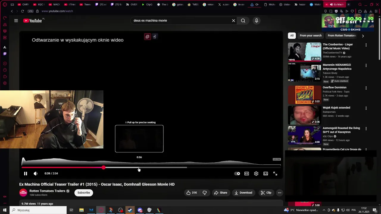Toggle the VPN badge in the address bar

coord(30,11)
